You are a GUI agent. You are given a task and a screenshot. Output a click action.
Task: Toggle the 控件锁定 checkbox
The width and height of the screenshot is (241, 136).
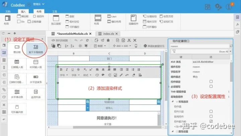(211, 81)
